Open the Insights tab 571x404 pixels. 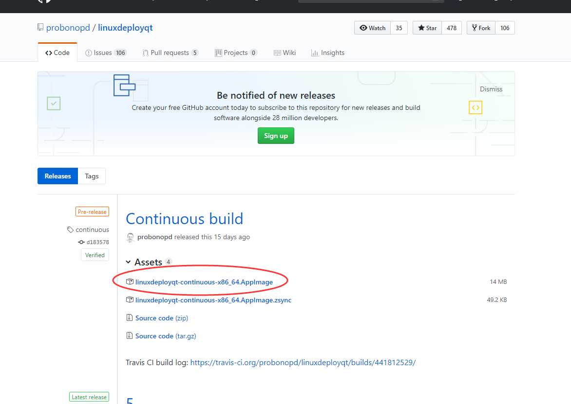tap(328, 53)
